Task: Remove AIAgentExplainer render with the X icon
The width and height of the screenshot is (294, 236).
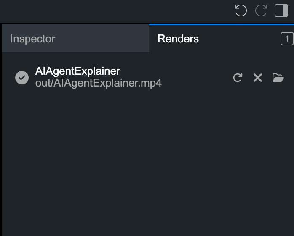Action: point(258,78)
